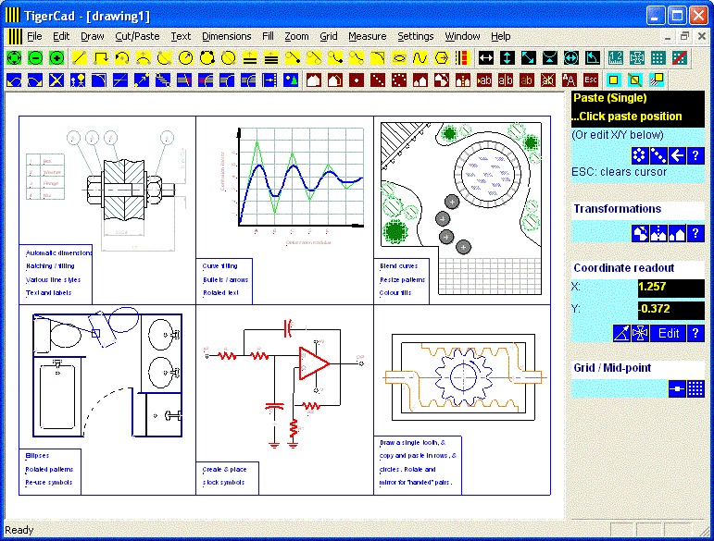Toggle the mid-point snap button

(677, 388)
